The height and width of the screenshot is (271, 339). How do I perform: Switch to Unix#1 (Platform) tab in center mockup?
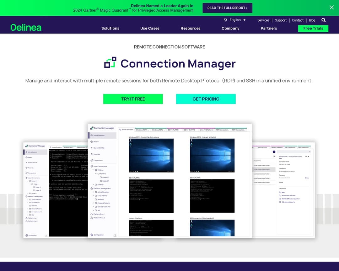click(207, 130)
